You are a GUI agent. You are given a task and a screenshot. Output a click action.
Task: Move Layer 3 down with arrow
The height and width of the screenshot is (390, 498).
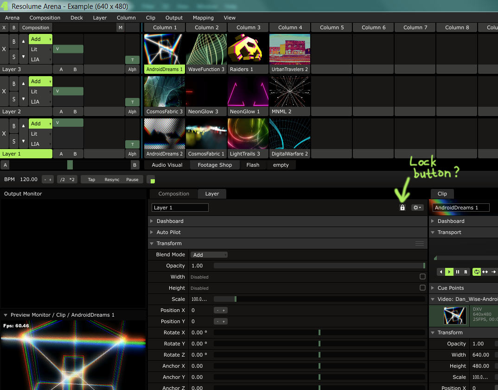click(x=24, y=57)
